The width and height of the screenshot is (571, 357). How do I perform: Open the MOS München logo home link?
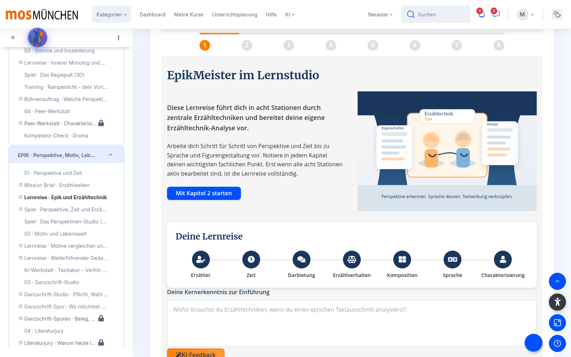tap(42, 14)
